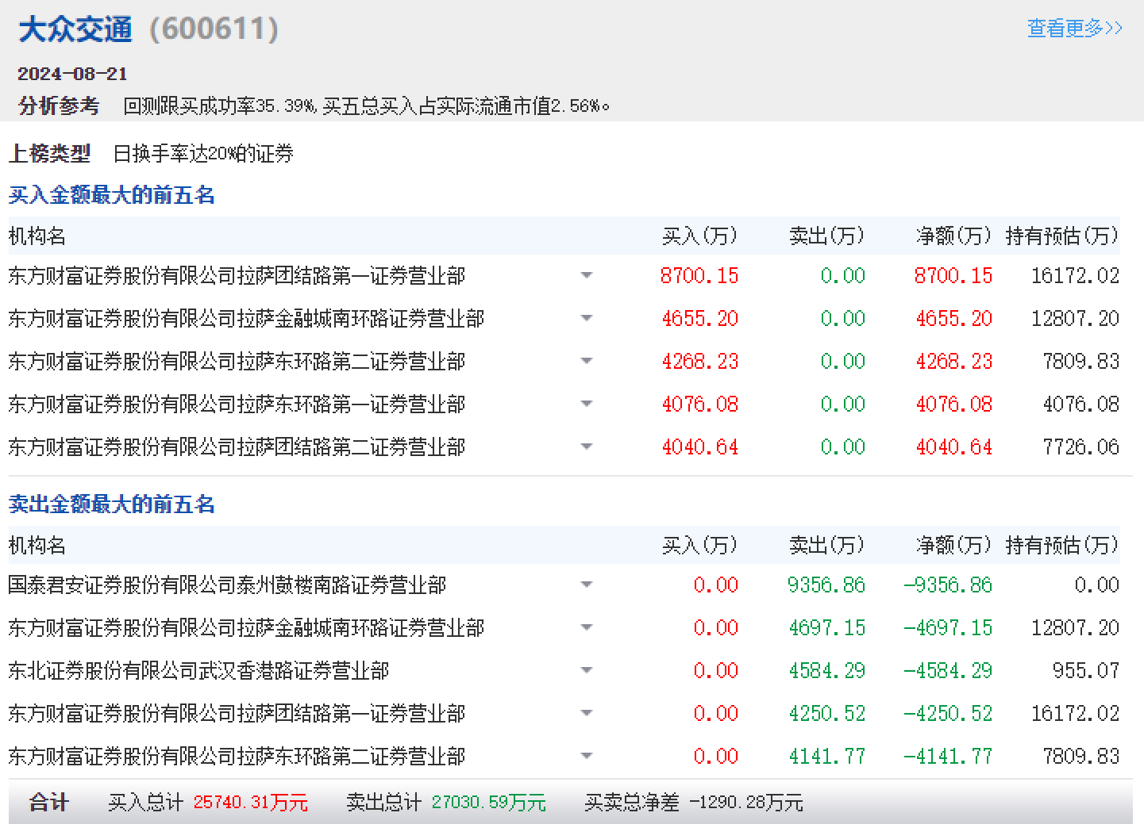This screenshot has width=1144, height=828.
Task: Select 拉萨金融城南环路证券营业部 name in buy table
Action: (x=246, y=319)
